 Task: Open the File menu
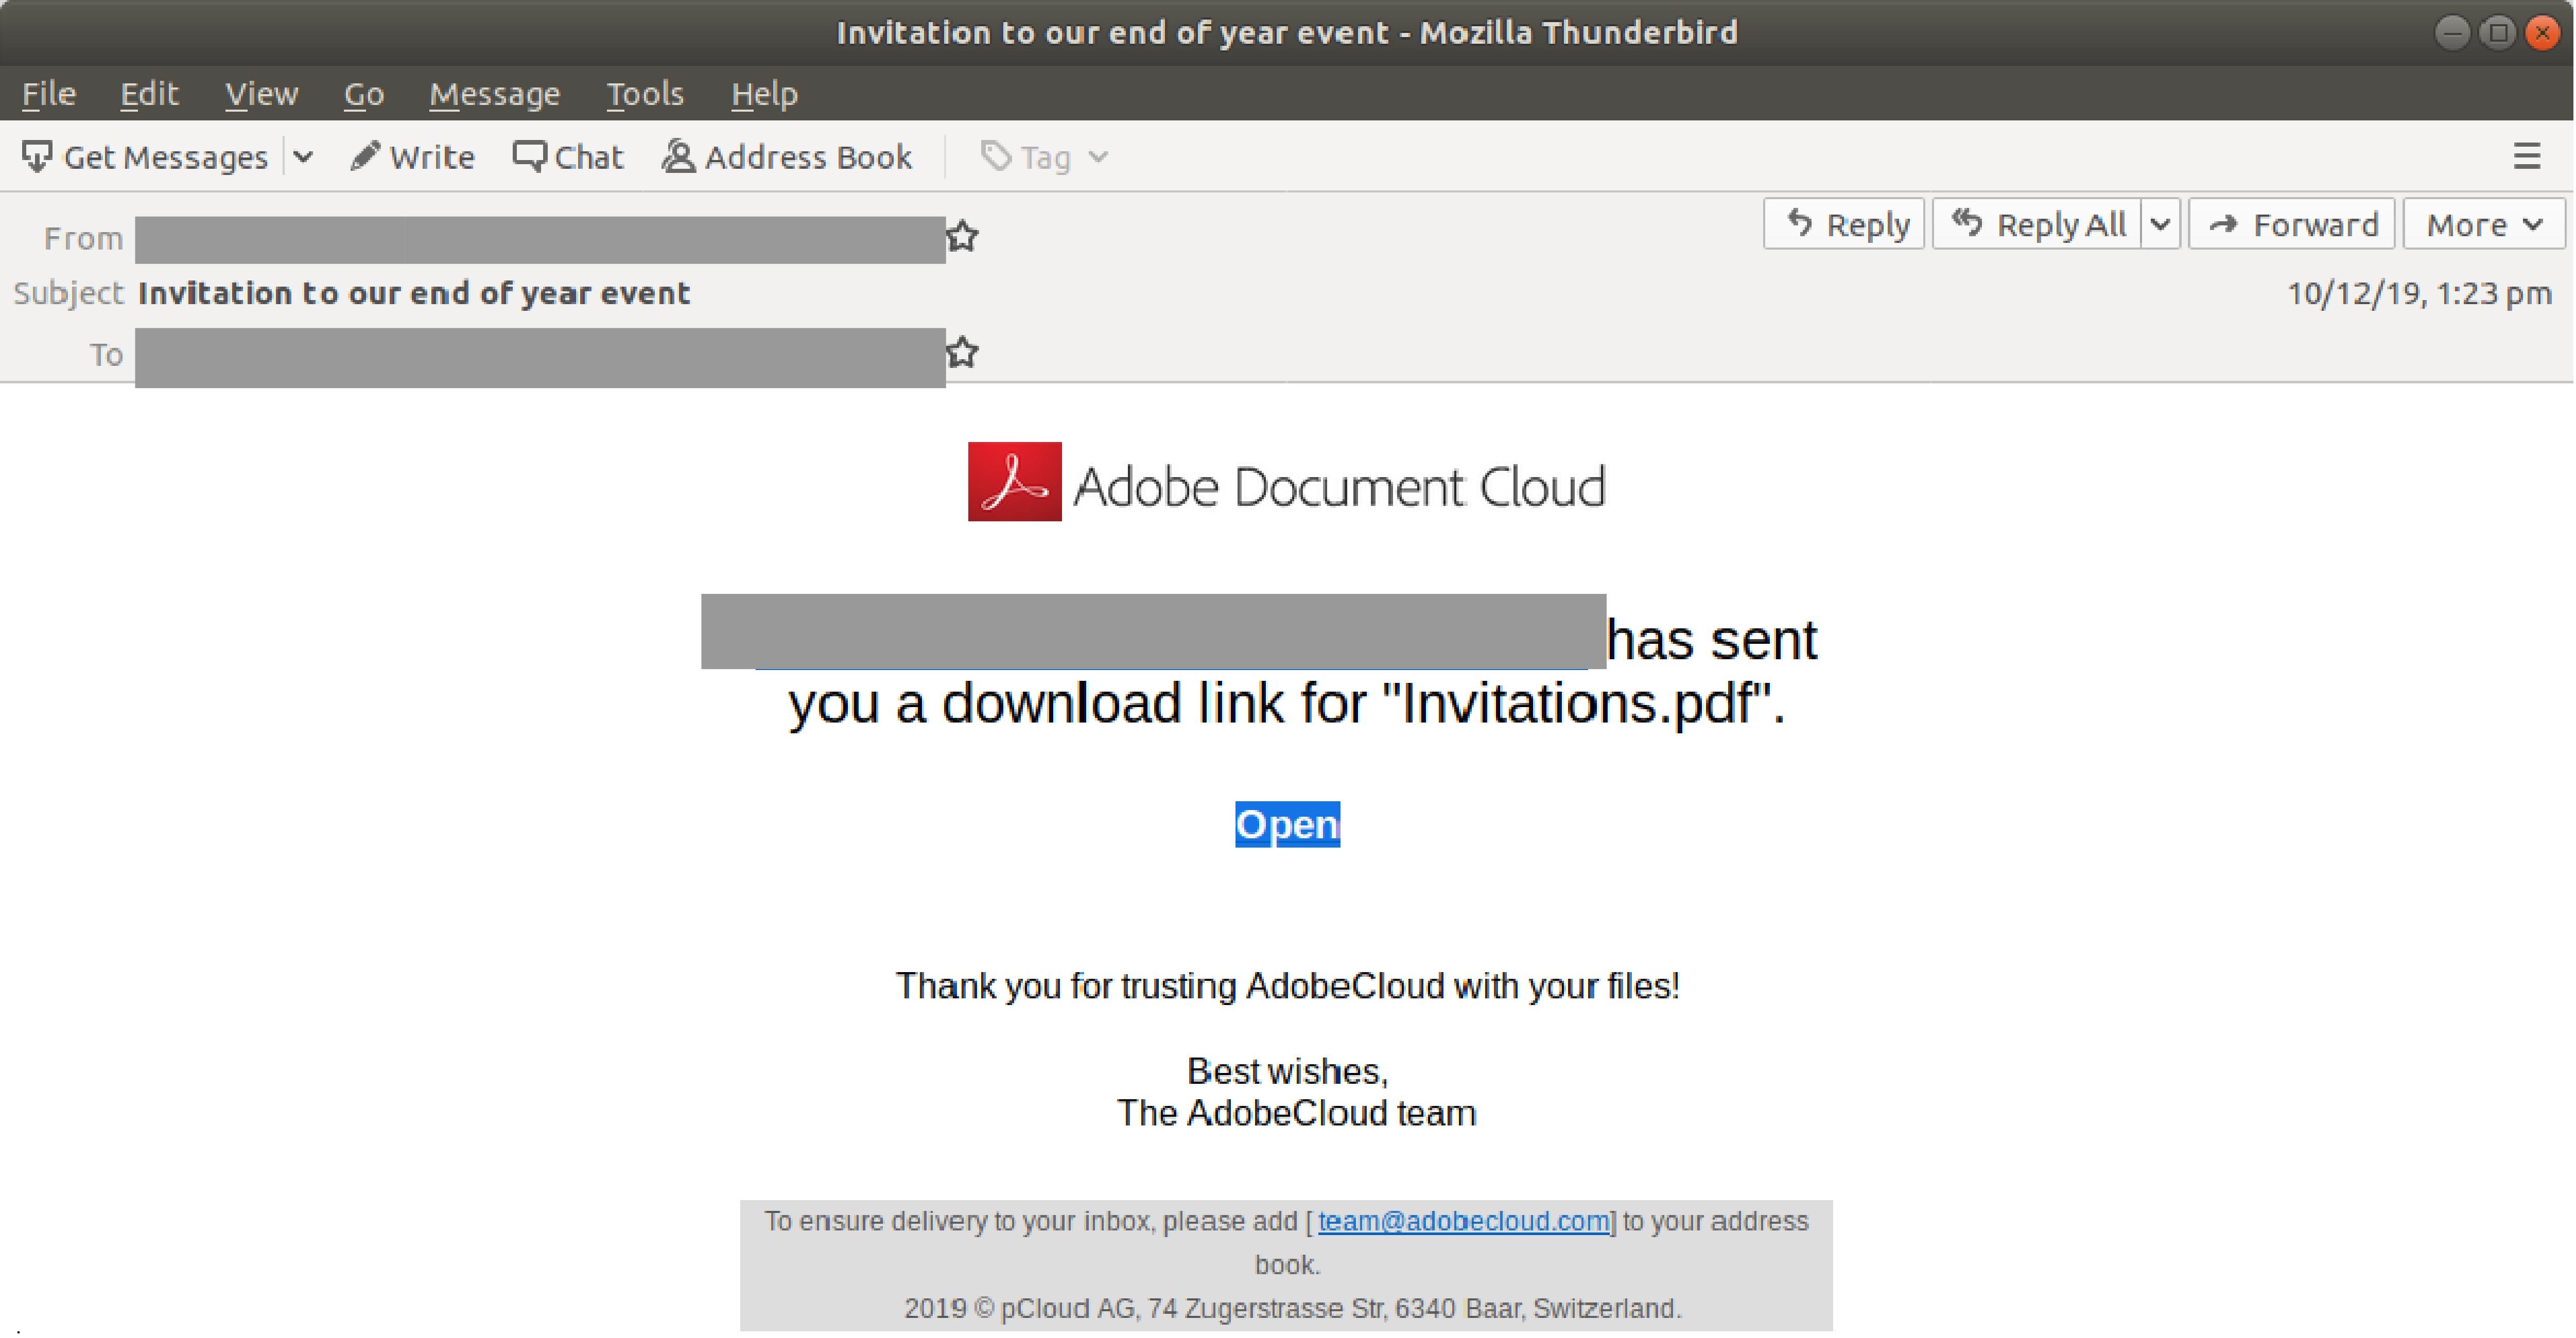point(49,94)
